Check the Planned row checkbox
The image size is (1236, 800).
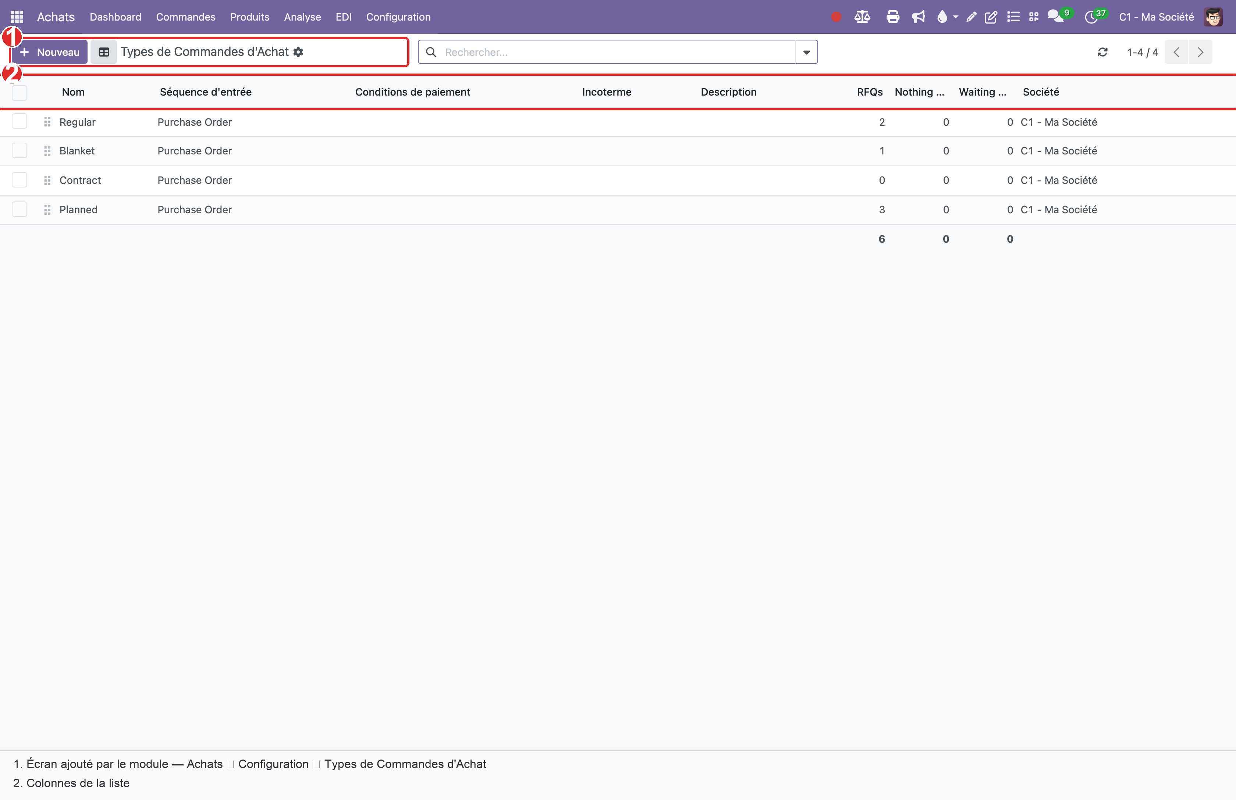click(19, 210)
